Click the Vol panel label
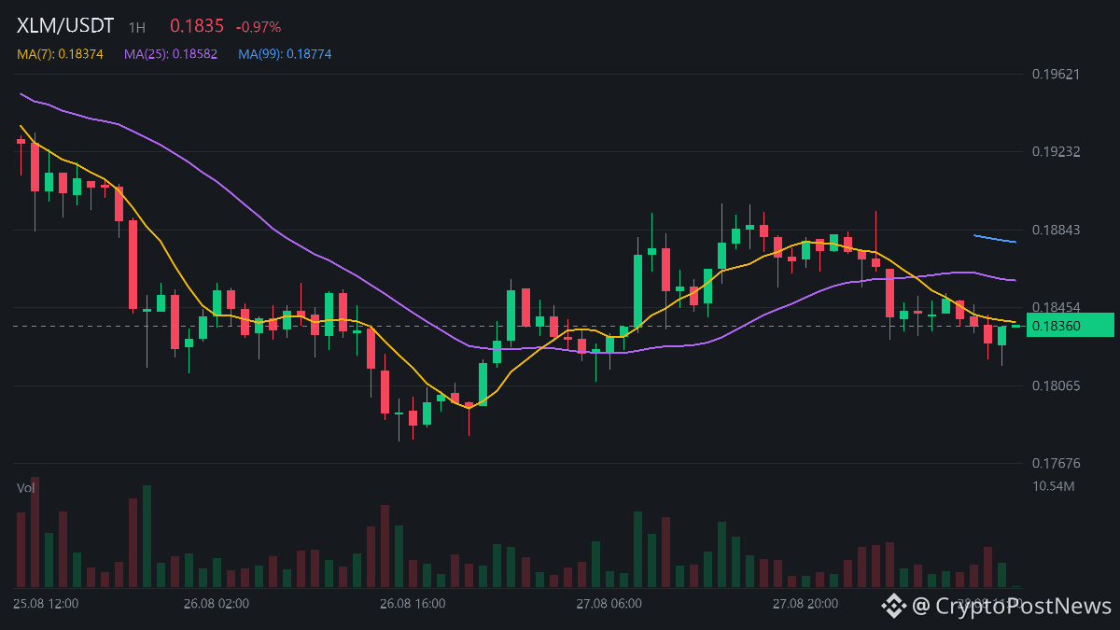 click(26, 487)
